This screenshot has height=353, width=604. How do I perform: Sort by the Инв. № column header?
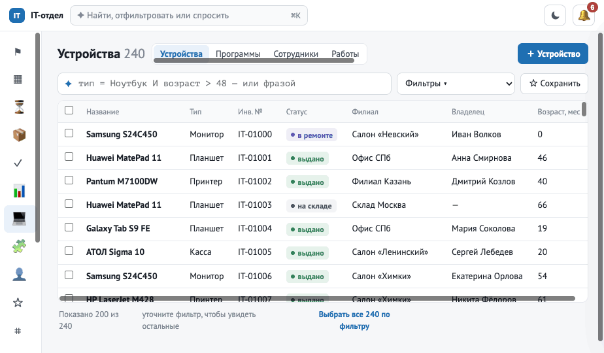(250, 112)
